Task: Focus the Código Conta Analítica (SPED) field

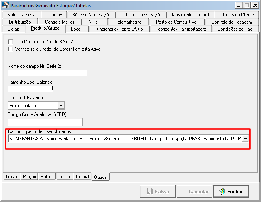Action: 45,122
